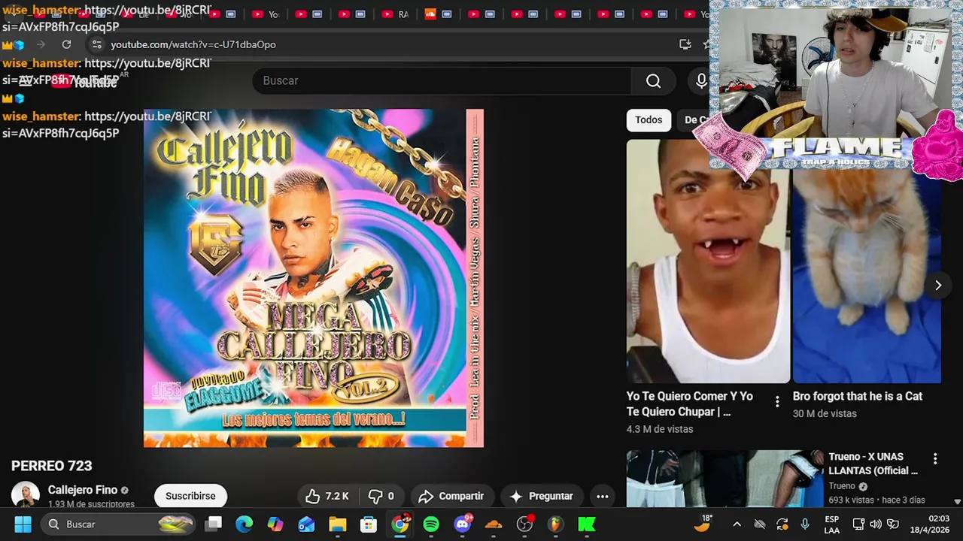Click the YouTube search magnifier button
This screenshot has width=963, height=541.
(x=653, y=81)
